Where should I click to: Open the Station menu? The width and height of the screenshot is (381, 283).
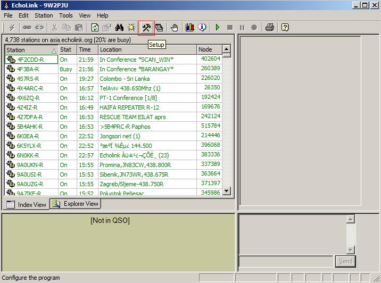(44, 15)
